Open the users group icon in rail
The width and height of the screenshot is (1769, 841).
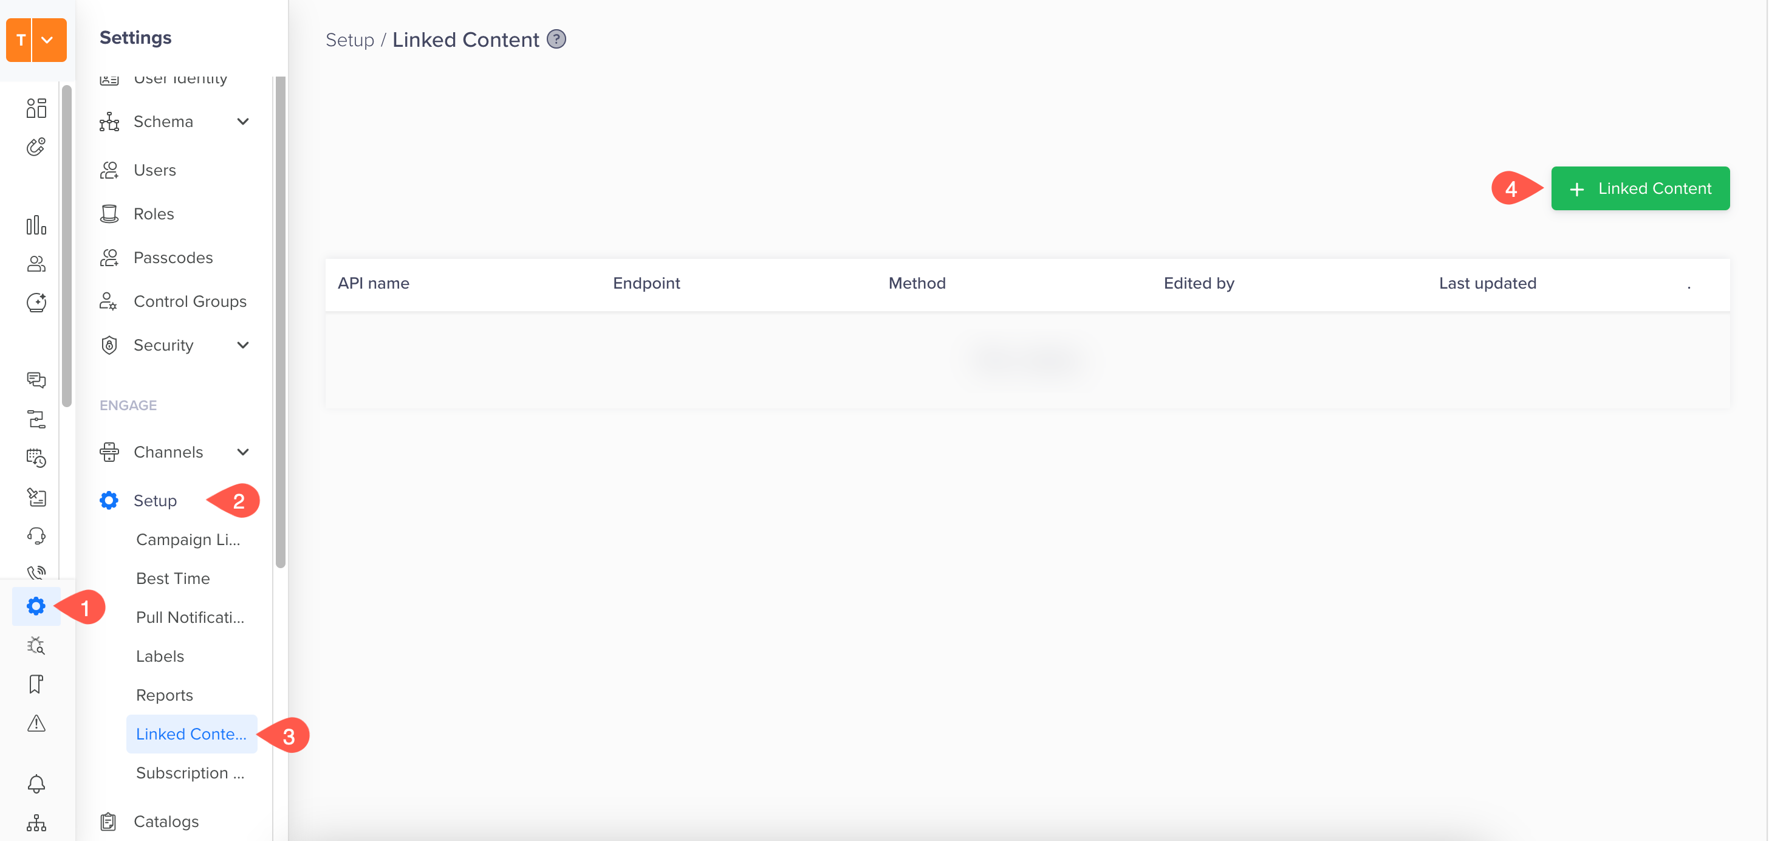coord(36,264)
